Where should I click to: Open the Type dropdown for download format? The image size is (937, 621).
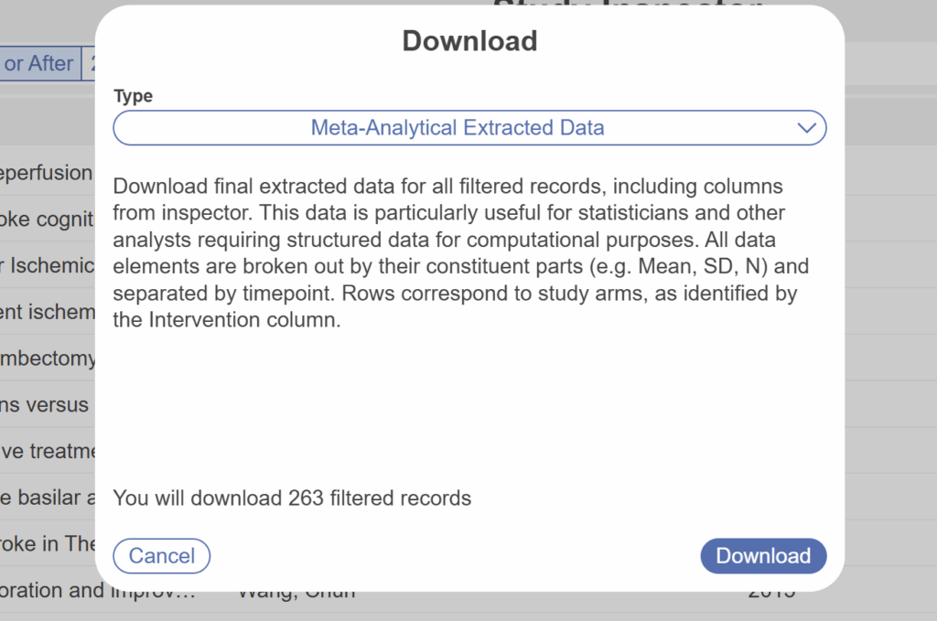click(458, 128)
